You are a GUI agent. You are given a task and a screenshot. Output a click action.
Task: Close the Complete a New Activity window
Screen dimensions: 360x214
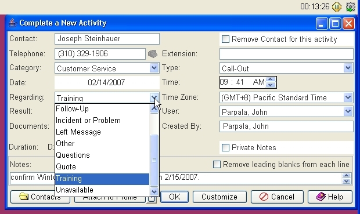(348, 23)
